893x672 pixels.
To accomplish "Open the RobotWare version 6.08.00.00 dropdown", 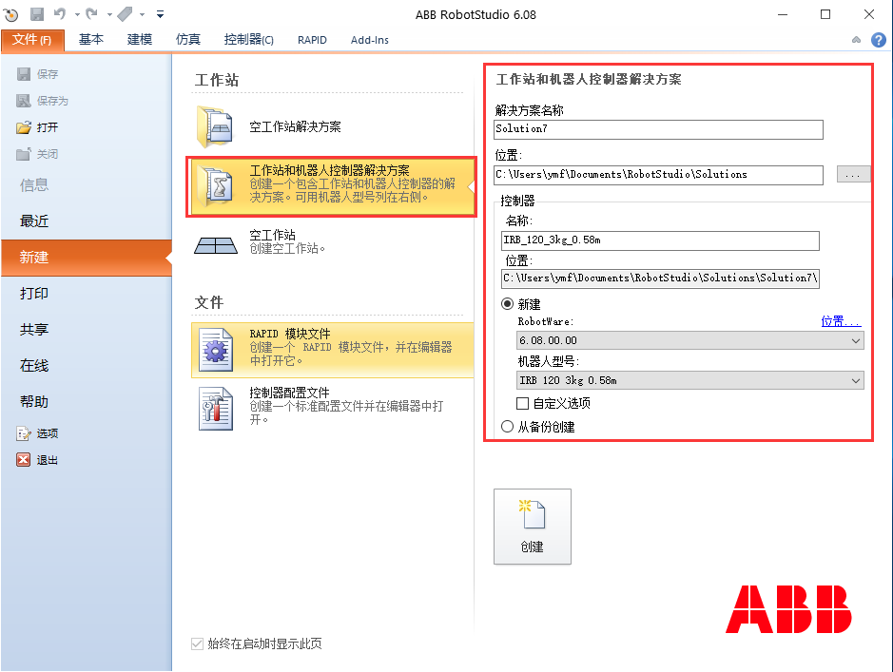I will click(x=689, y=340).
